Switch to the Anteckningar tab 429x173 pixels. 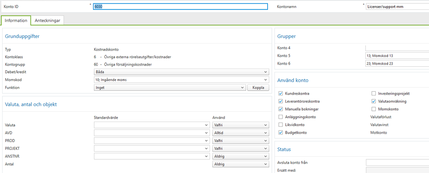[48, 20]
